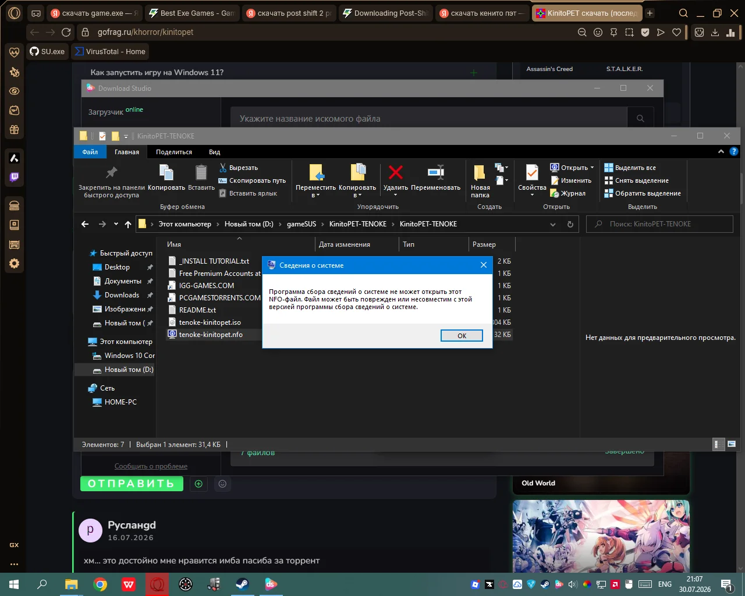
Task: Open a new browser tab
Action: coord(650,13)
